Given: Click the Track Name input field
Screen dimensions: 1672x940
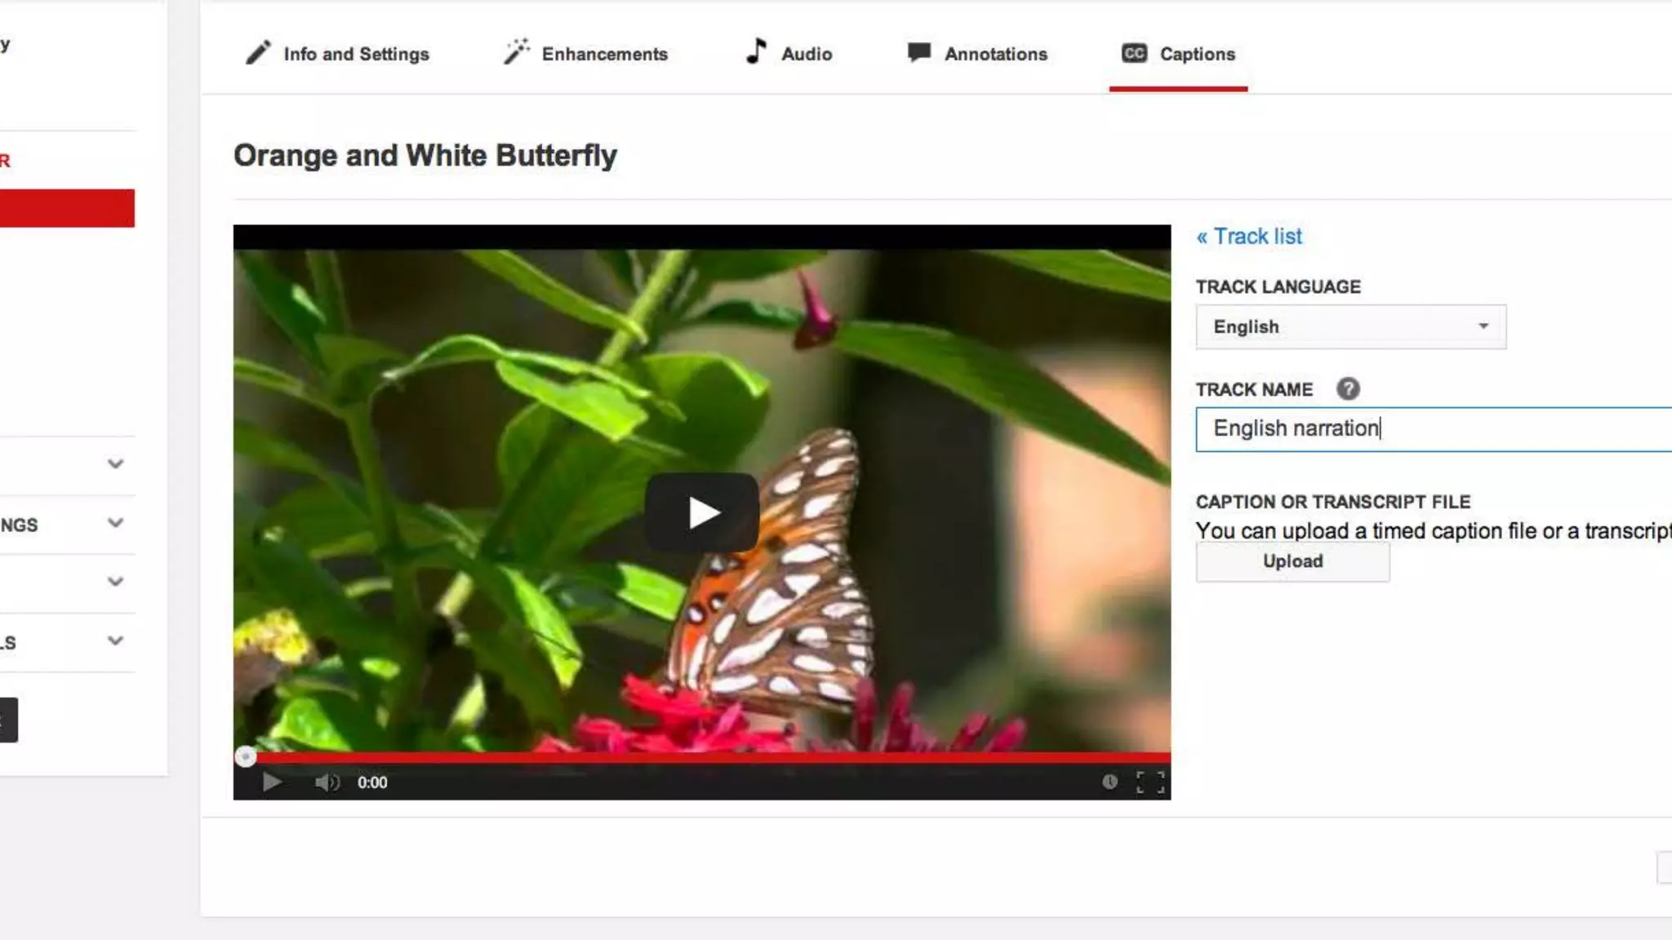Looking at the screenshot, I should pos(1434,429).
